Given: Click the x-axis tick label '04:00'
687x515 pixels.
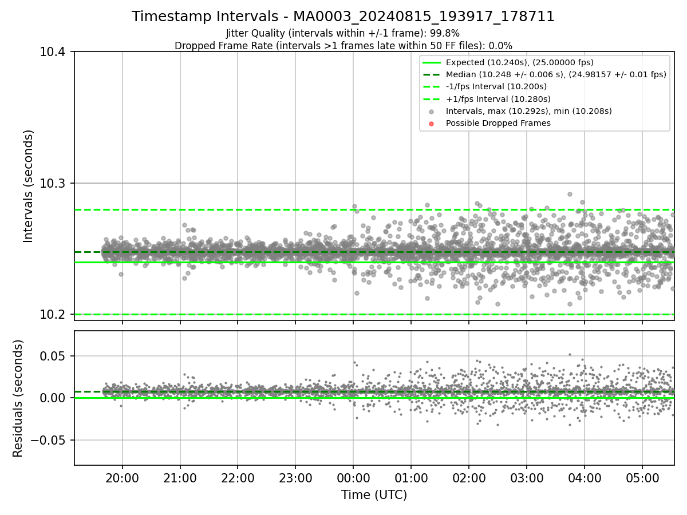Looking at the screenshot, I should 584,478.
